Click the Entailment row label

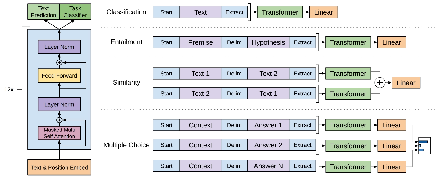126,42
